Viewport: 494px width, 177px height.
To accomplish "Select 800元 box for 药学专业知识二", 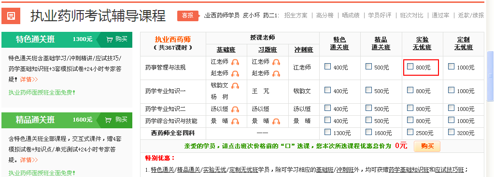I will (x=410, y=108).
